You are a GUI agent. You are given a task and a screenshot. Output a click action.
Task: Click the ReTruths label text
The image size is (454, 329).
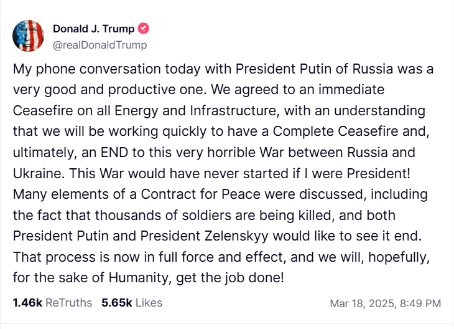tap(68, 303)
